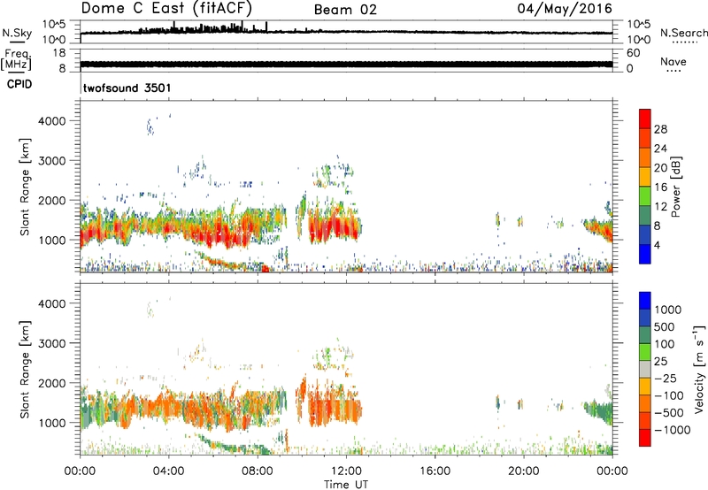Click the 'Beam 02' label
Viewport: 708px width, 490px height.
point(345,10)
